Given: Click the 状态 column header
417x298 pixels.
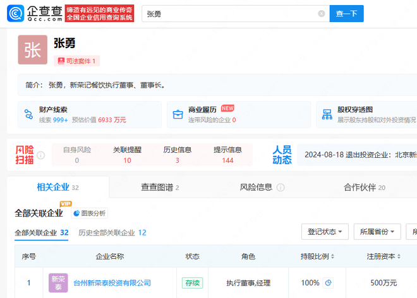Looking at the screenshot, I should 192,256.
